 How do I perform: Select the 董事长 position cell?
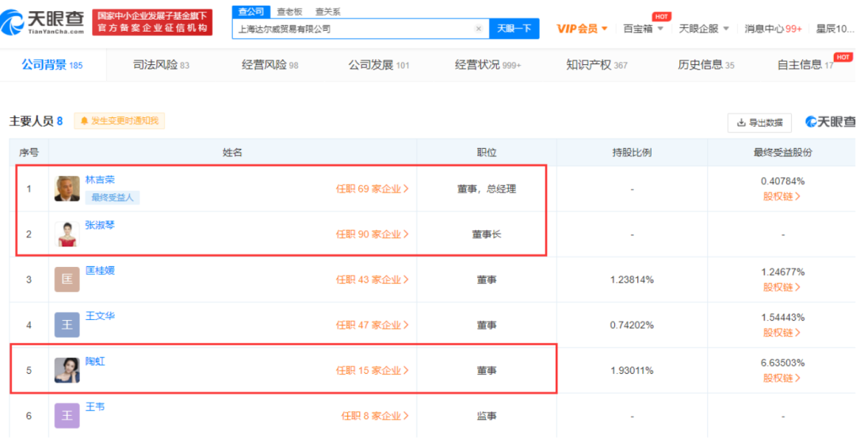487,234
